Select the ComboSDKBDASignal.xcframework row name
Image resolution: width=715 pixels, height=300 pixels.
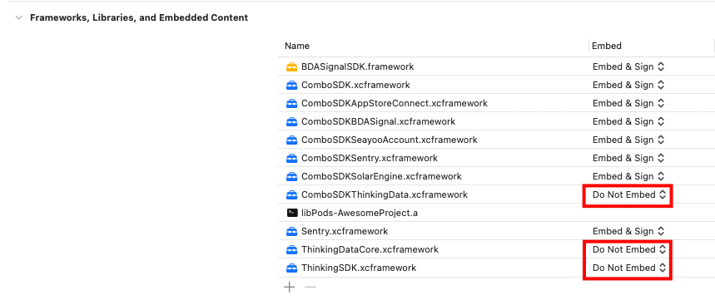(x=378, y=121)
